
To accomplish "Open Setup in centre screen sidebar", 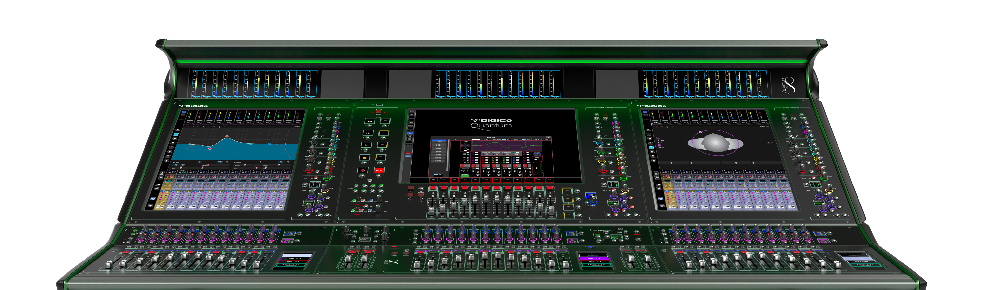I will coord(412,114).
